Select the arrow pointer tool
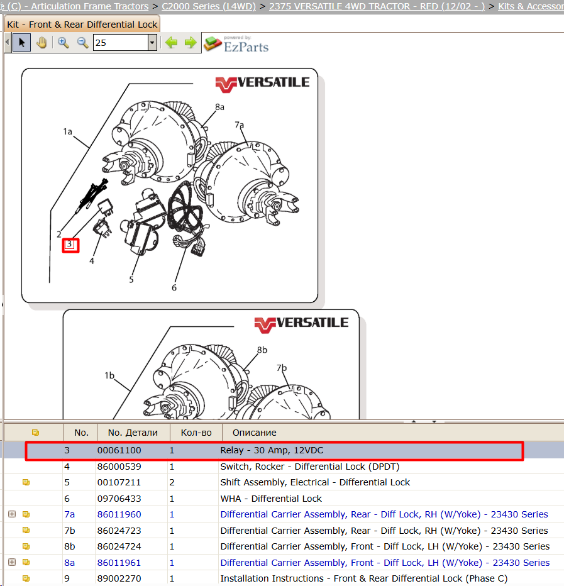This screenshot has height=586, width=564. (21, 43)
